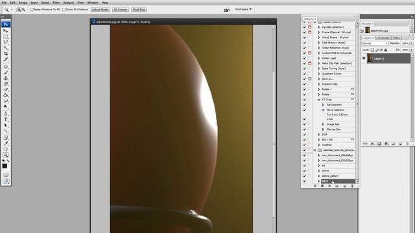415x233 pixels.
Task: Select the Path Selection tool
Action: 6,126
